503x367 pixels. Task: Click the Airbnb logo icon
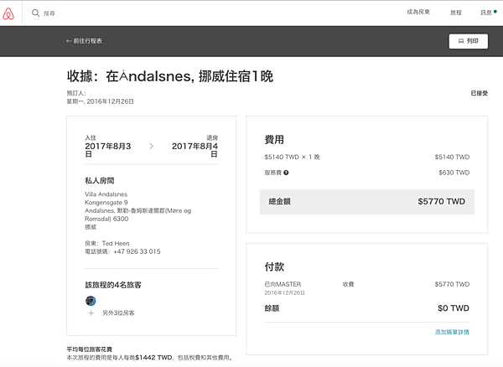pos(8,13)
